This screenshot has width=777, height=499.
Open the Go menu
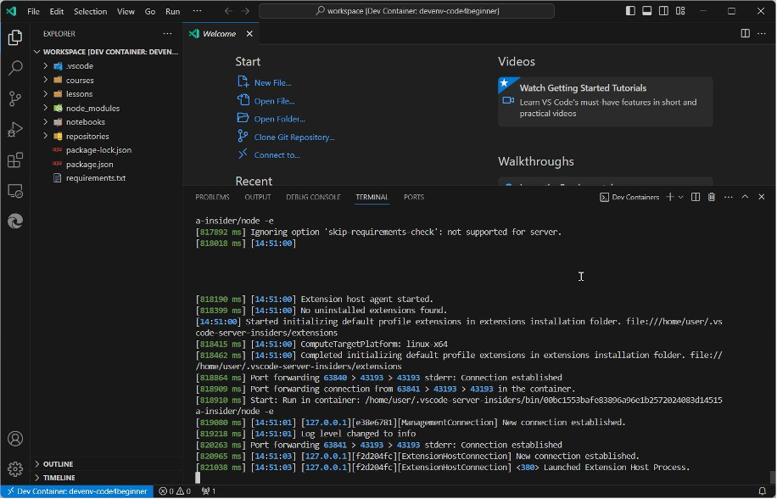pos(149,11)
